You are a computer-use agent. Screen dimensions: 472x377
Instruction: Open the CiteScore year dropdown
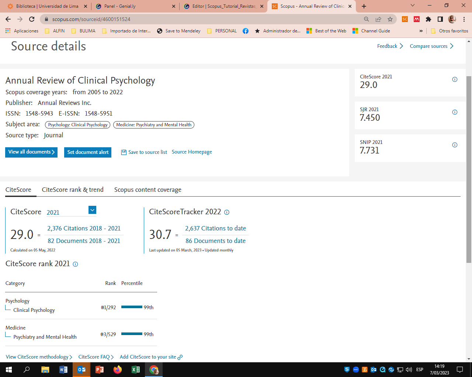point(92,210)
